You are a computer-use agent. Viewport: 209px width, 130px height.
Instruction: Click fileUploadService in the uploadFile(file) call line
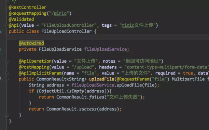[93, 85]
